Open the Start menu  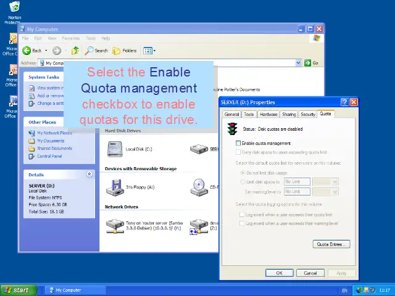(19, 290)
